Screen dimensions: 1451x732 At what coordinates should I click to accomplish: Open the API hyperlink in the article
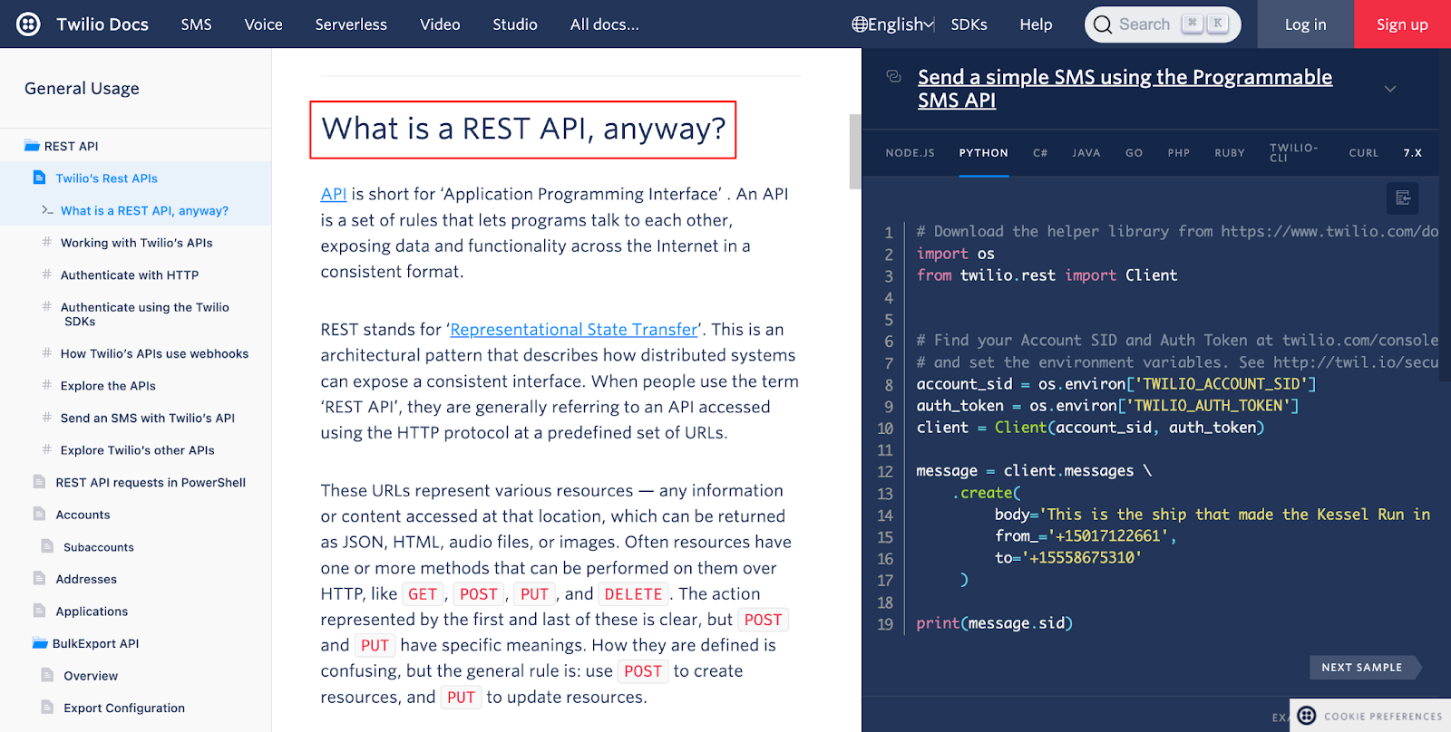pyautogui.click(x=334, y=194)
